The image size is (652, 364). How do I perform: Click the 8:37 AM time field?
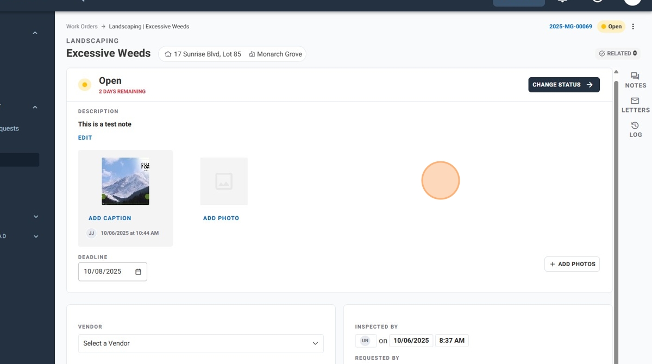click(452, 341)
